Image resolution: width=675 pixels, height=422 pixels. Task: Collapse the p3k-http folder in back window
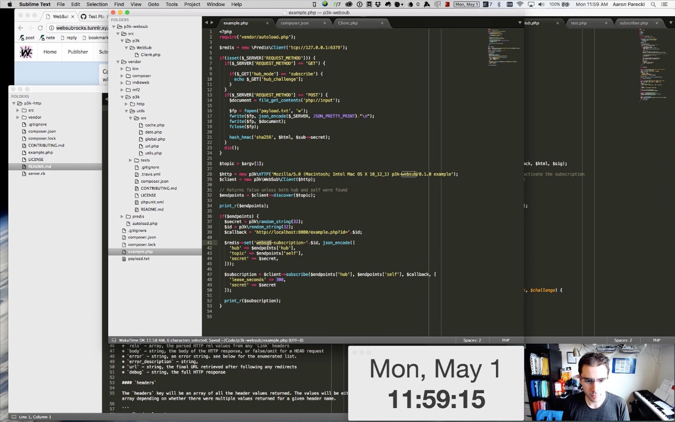click(x=14, y=103)
